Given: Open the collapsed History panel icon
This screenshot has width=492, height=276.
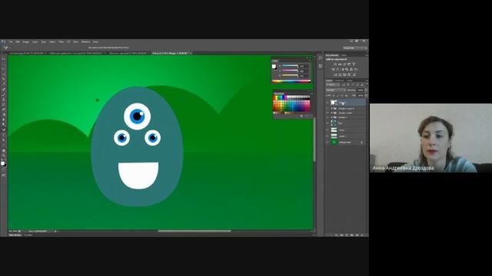Looking at the screenshot, I should [321, 58].
